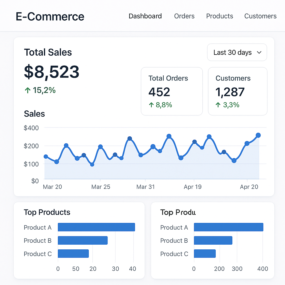The image size is (285, 285).
Task: Click the E-Commerce brand logo text
Action: [50, 17]
